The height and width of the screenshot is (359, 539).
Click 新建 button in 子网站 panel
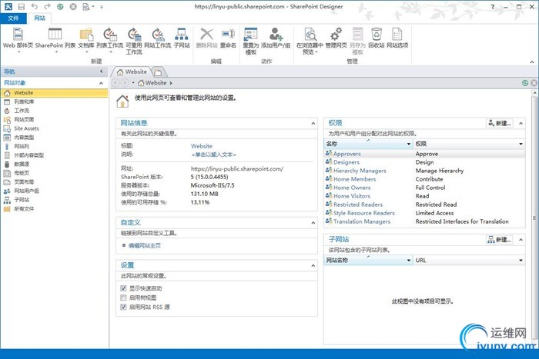pyautogui.click(x=500, y=240)
